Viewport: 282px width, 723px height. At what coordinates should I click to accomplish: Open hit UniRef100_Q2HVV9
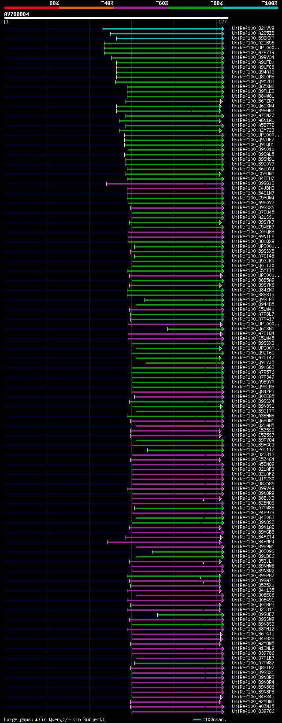tap(253, 29)
